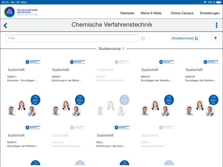Screen dimensions: 223x167
Task: Open the ING-L Einführung in das Kick-... Studienheft
Action: pyautogui.click(x=113, y=145)
